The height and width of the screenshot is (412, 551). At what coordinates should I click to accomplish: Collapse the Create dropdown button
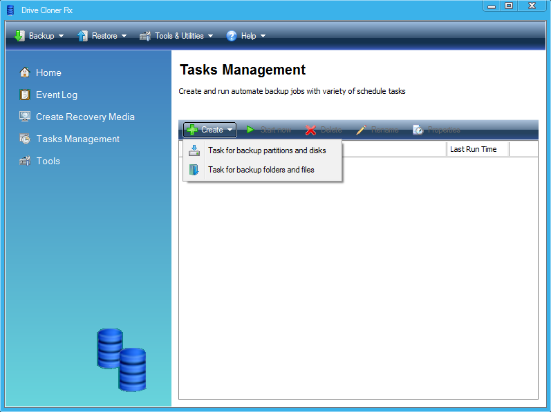point(210,130)
